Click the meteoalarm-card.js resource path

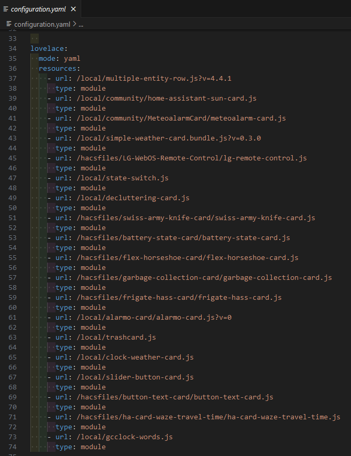pyautogui.click(x=181, y=118)
